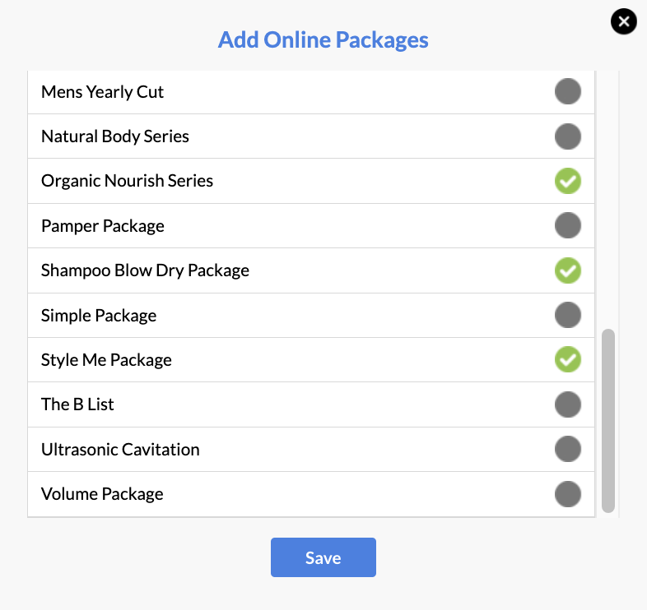This screenshot has height=610, width=647.
Task: Click the Save button
Action: (x=323, y=557)
